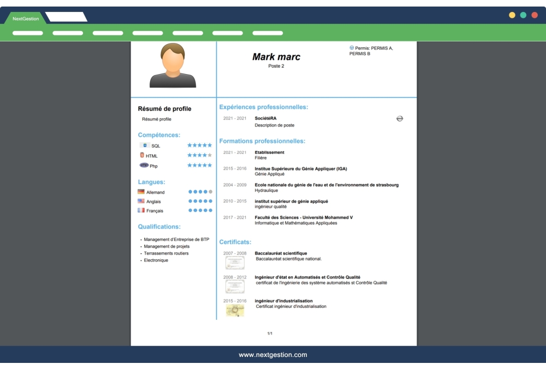Screen dimensions: 546x370
Task: Open www.nextgestion.com at the page bottom
Action: pos(273,354)
